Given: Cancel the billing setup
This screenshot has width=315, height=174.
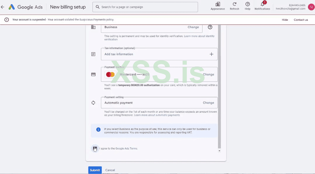Looking at the screenshot, I should coord(110,170).
